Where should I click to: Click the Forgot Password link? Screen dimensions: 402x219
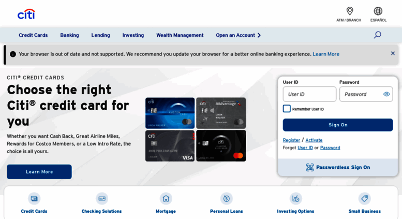pyautogui.click(x=330, y=148)
